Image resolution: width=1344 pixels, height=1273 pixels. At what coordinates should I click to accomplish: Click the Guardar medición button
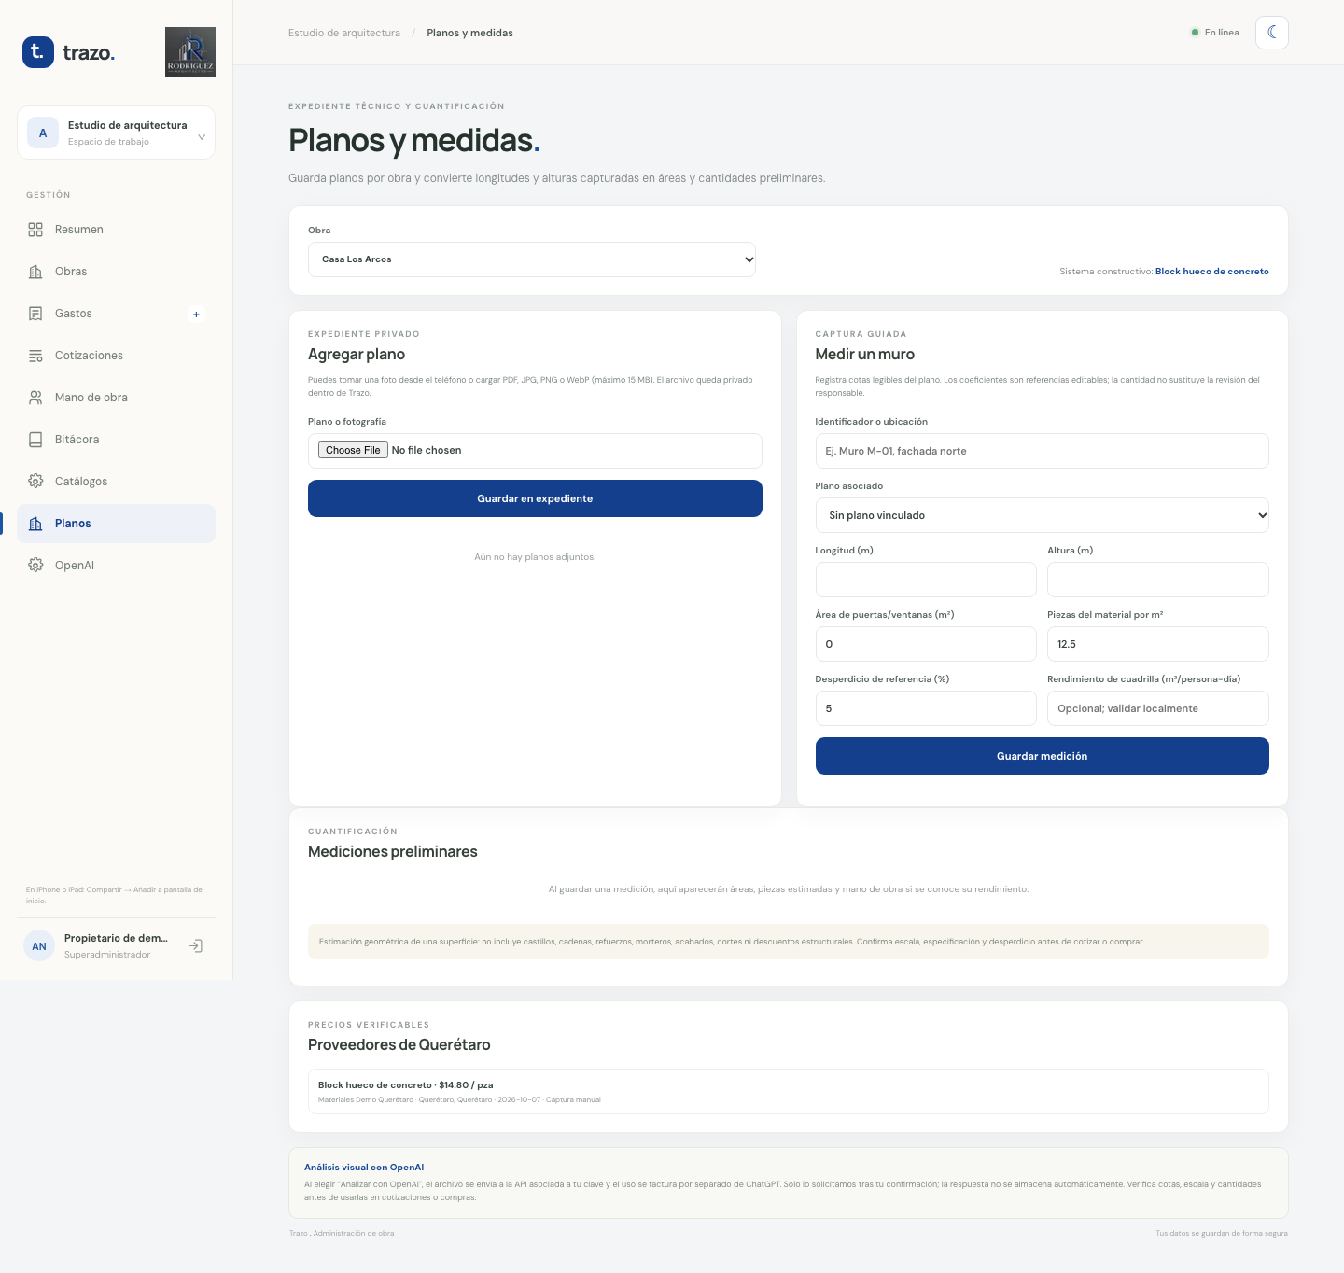(1042, 756)
